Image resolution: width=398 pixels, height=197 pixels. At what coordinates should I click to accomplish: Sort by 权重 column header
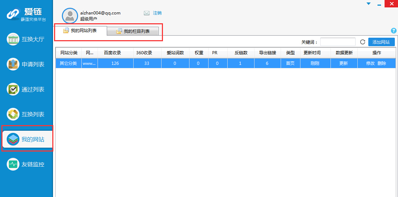click(199, 53)
